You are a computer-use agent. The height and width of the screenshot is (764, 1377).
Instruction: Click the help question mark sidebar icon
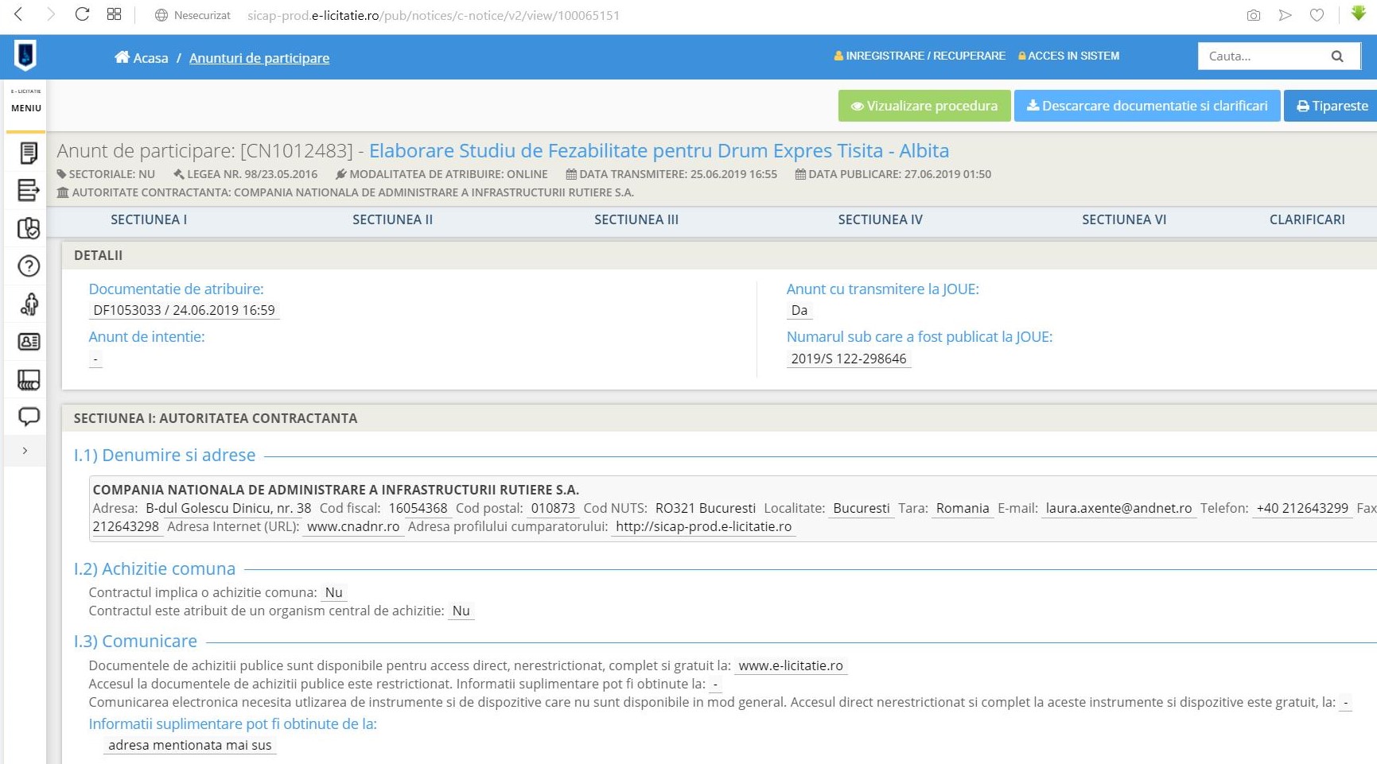[29, 266]
